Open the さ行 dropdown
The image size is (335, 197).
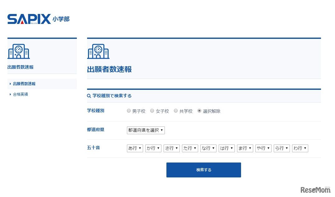tap(171, 148)
